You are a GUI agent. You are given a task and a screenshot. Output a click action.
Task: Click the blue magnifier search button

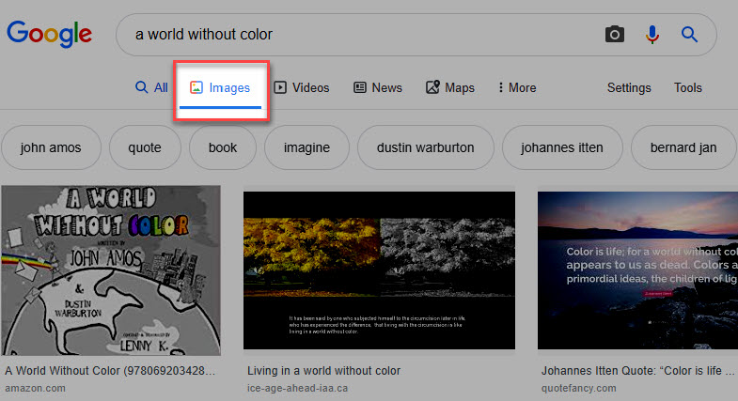point(689,35)
